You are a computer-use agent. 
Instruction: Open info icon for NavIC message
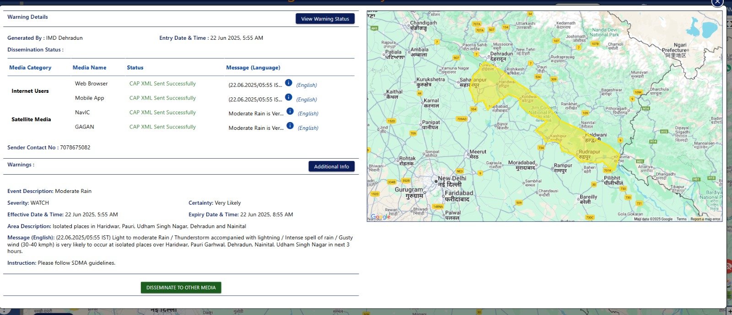290,111
